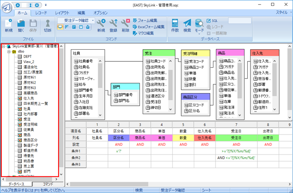The height and width of the screenshot is (193, 293).
Task: Open a file with 開く icon
Action: [21, 25]
